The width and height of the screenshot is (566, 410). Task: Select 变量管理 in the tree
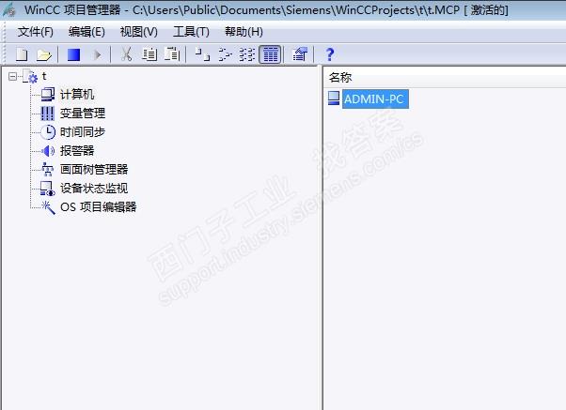[83, 114]
